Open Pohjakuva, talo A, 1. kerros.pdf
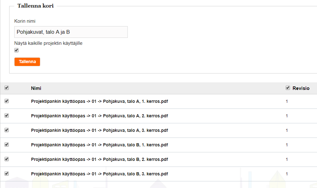 tap(99, 102)
